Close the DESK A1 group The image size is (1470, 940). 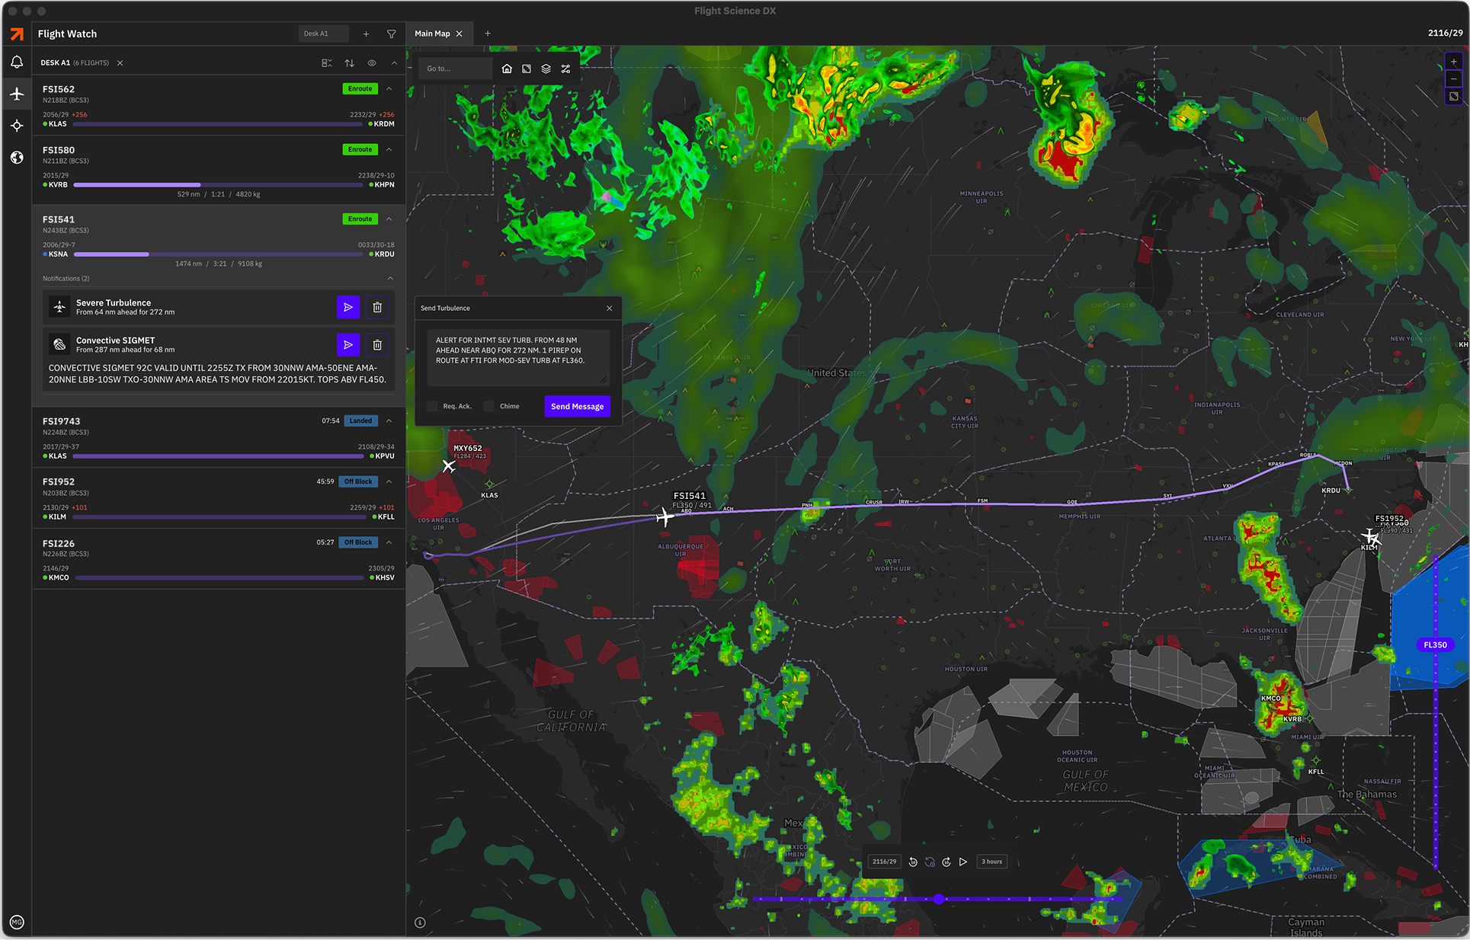(x=120, y=63)
